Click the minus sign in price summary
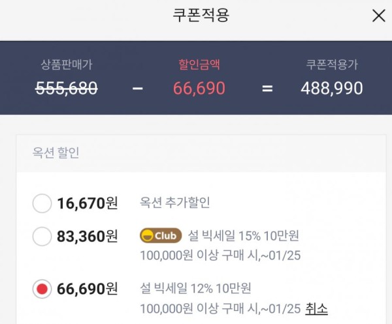Viewport: 392px width, 324px height. coord(137,88)
